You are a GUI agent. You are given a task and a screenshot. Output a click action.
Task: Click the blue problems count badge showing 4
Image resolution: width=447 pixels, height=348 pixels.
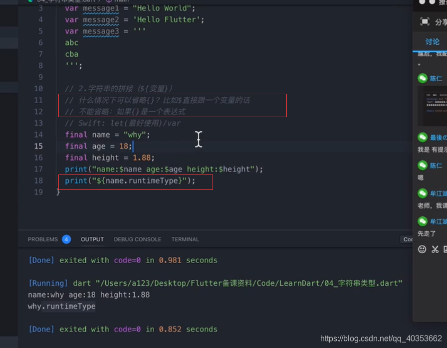click(66, 239)
